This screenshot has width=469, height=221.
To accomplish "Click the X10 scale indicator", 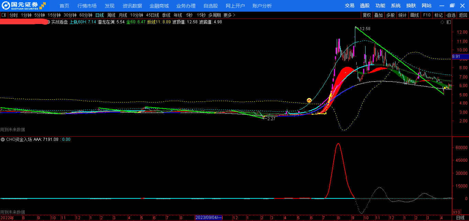I will (x=456, y=212).
